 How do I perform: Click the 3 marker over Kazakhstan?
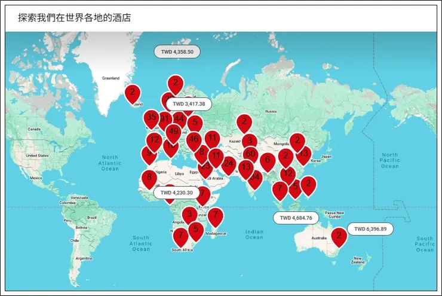[250, 141]
